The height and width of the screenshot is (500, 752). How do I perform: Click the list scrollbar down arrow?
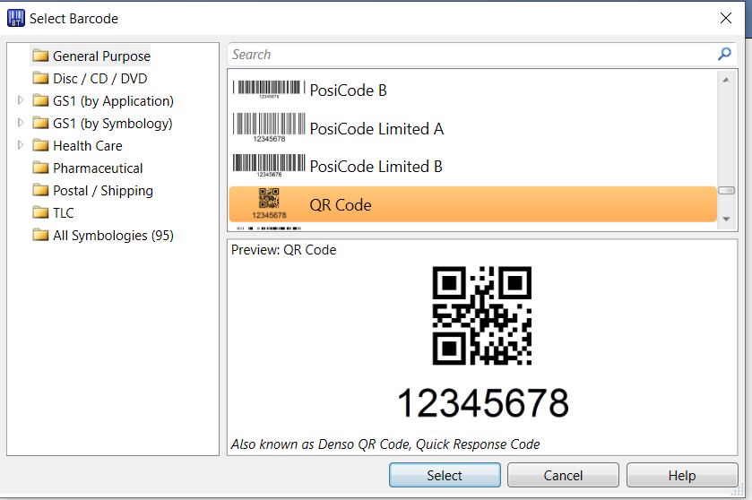click(x=726, y=219)
